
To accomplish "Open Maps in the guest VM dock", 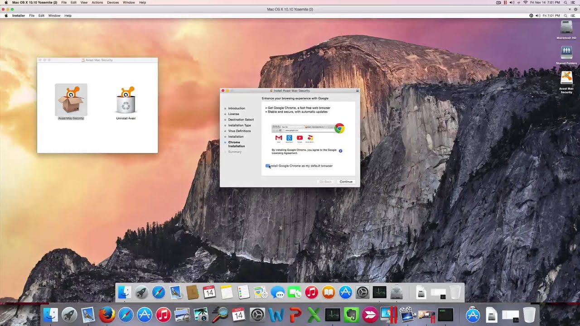I will (261, 292).
